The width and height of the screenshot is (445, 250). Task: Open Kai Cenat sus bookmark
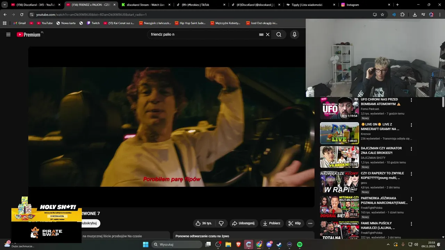[x=119, y=23]
